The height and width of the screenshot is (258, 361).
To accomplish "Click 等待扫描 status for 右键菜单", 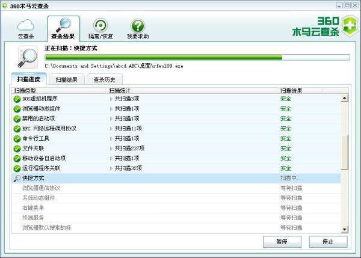I will pos(291,208).
